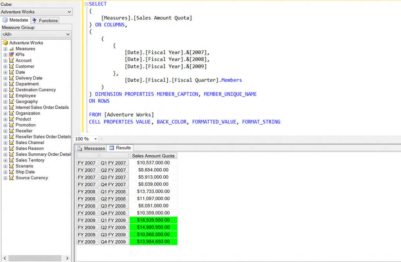The height and width of the screenshot is (262, 401).
Task: Click the green $13,984,650.00 cell
Action: click(x=153, y=242)
